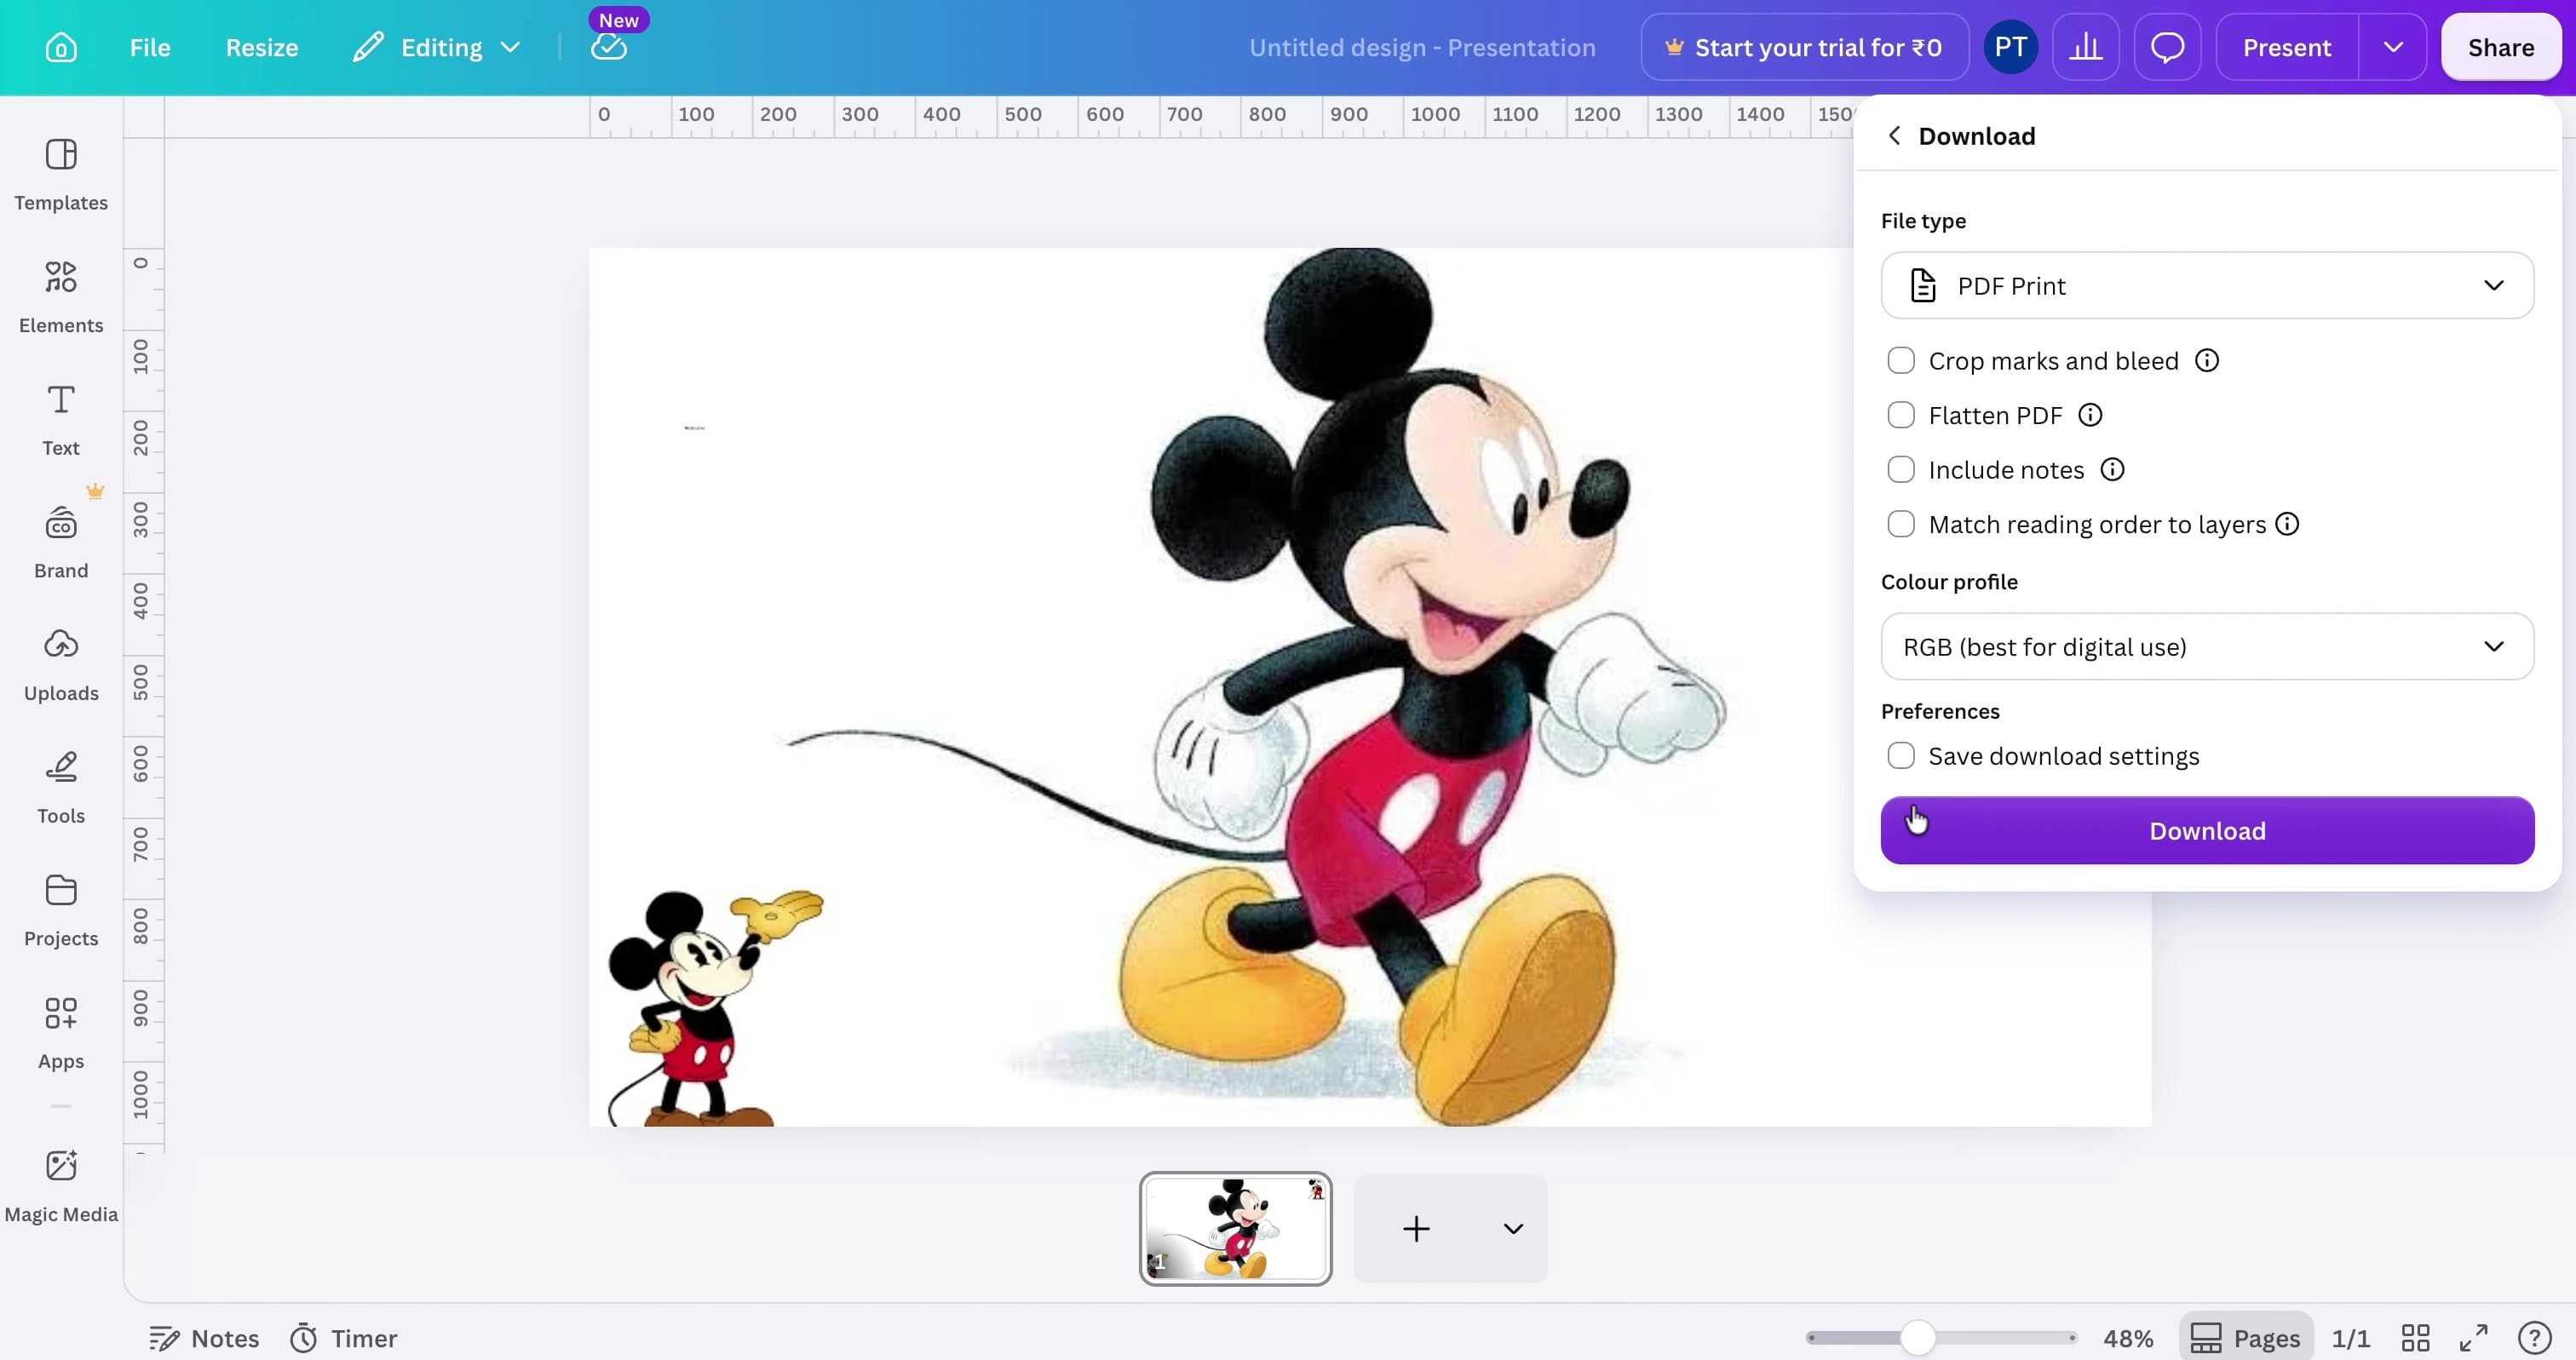This screenshot has height=1360, width=2576.
Task: Open the grid view icon
Action: coord(2415,1338)
